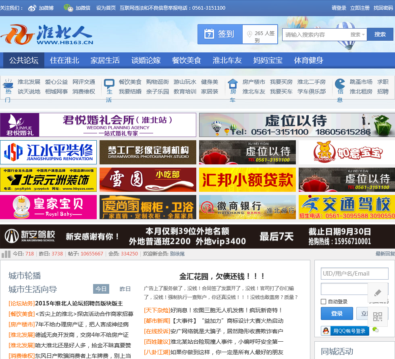Click the teacup 热门 category icon
395x359 pixels.
tap(8, 83)
